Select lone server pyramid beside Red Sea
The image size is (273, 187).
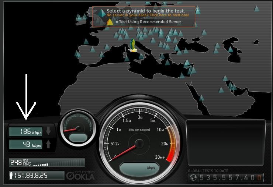201,98
